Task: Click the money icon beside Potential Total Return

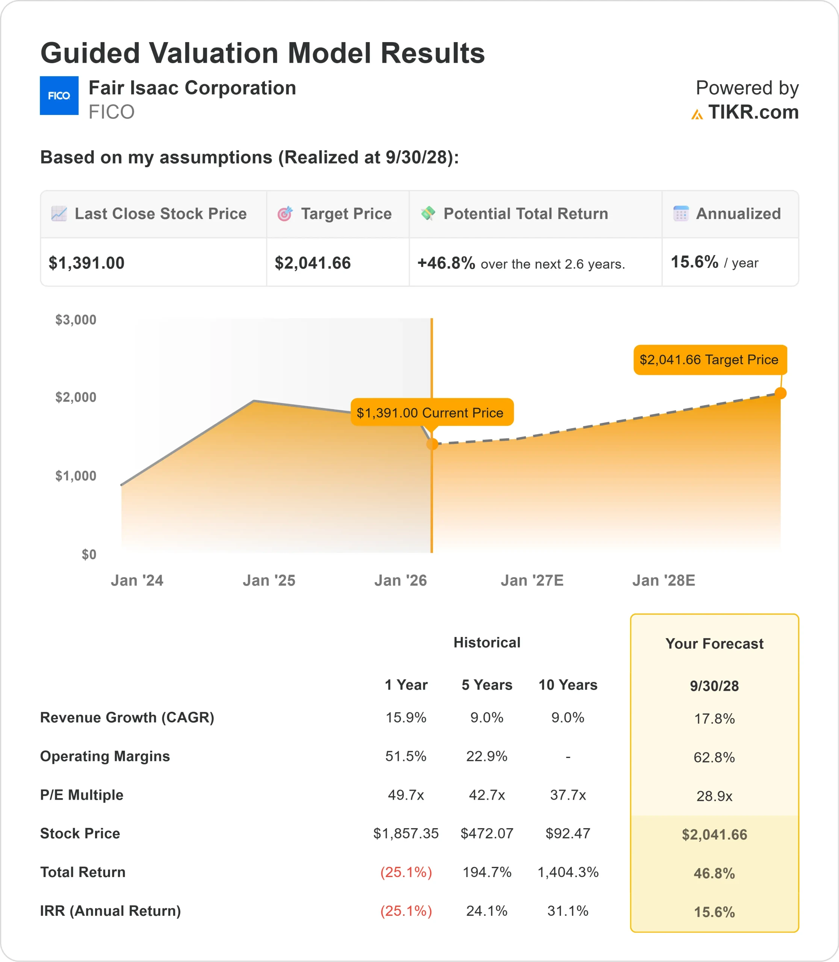Action: point(428,213)
